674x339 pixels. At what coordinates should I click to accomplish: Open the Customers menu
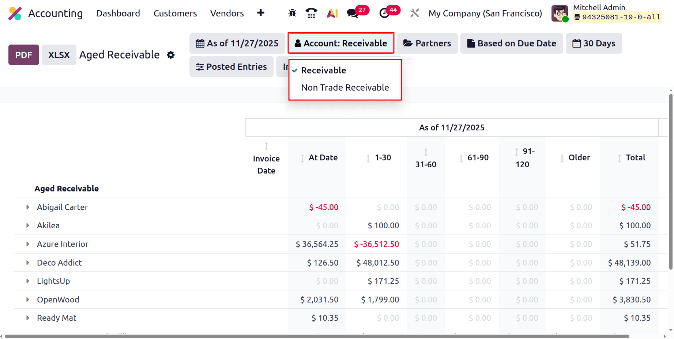coord(175,14)
